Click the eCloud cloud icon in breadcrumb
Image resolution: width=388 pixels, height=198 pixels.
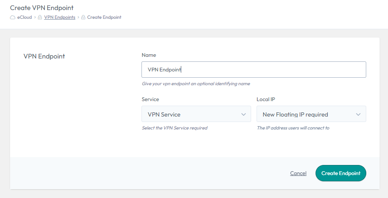pyautogui.click(x=13, y=17)
